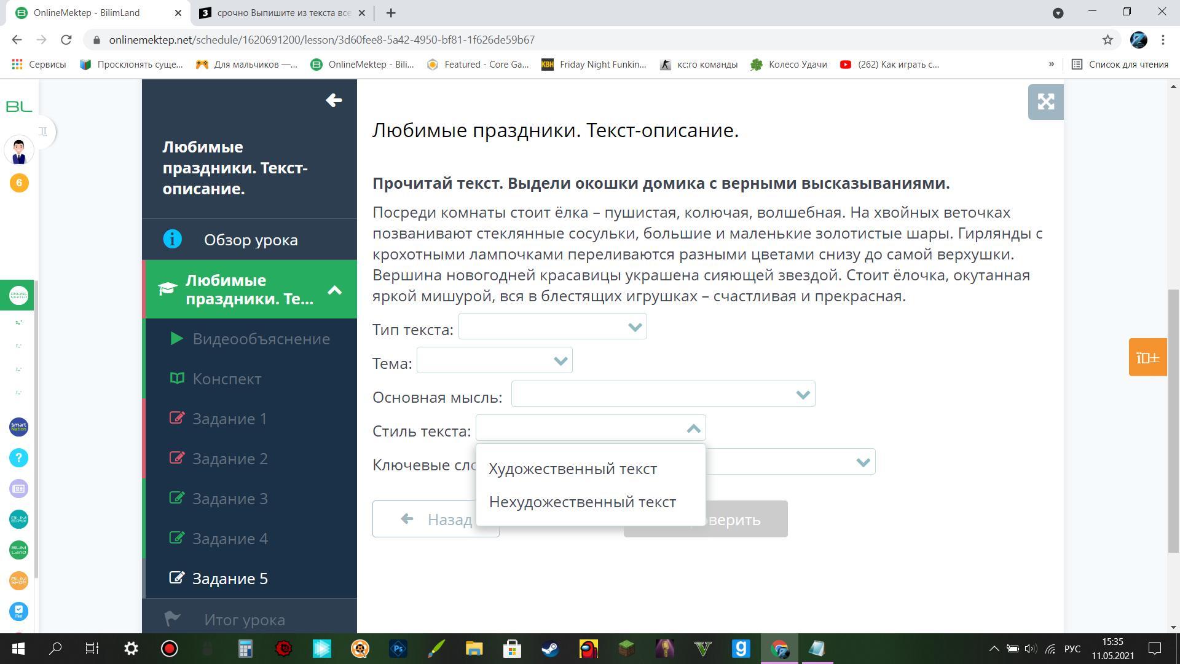Click the fullscreen expand icon
This screenshot has height=664, width=1180.
coord(1045,102)
